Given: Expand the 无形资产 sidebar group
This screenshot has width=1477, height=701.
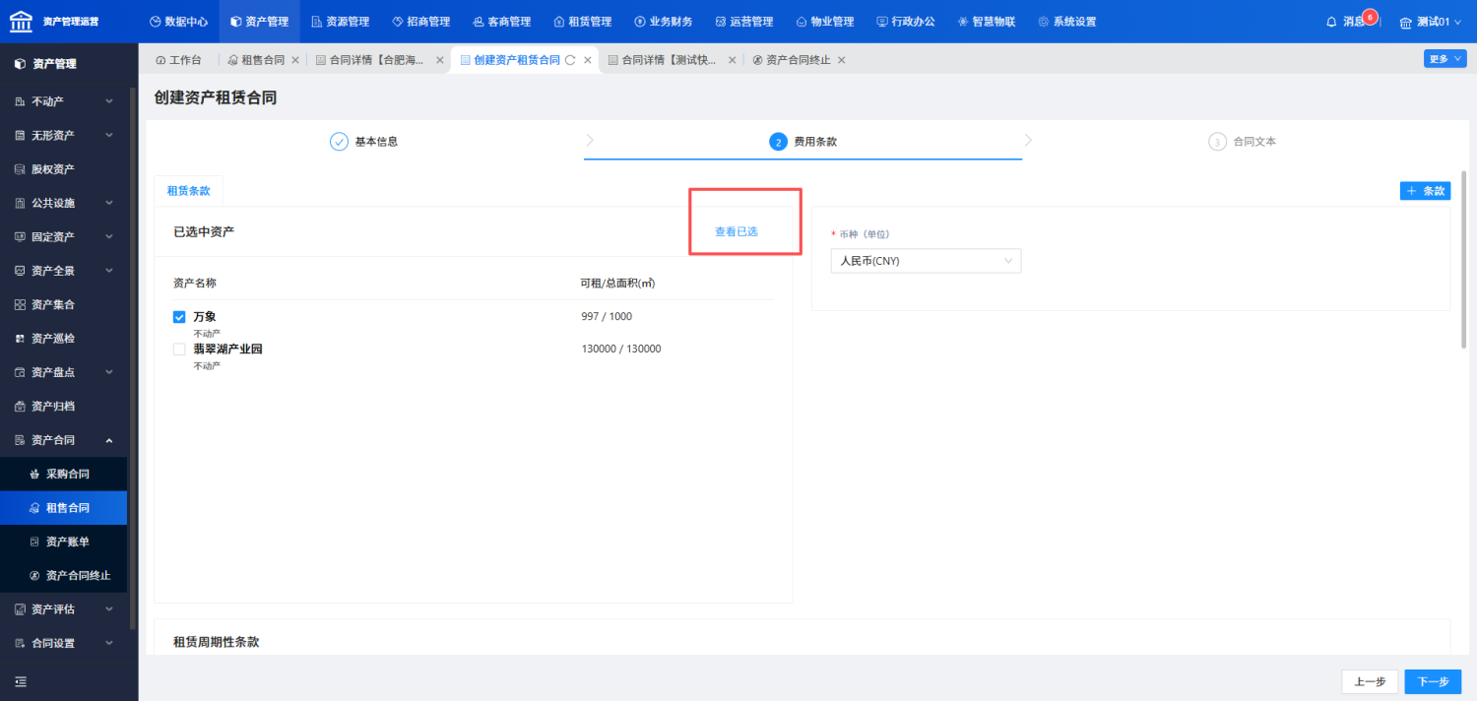Looking at the screenshot, I should click(x=64, y=135).
